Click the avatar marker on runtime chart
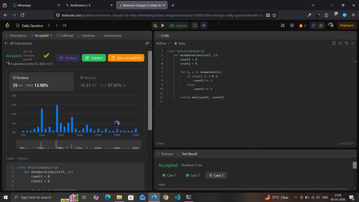The image size is (359, 202). (117, 123)
